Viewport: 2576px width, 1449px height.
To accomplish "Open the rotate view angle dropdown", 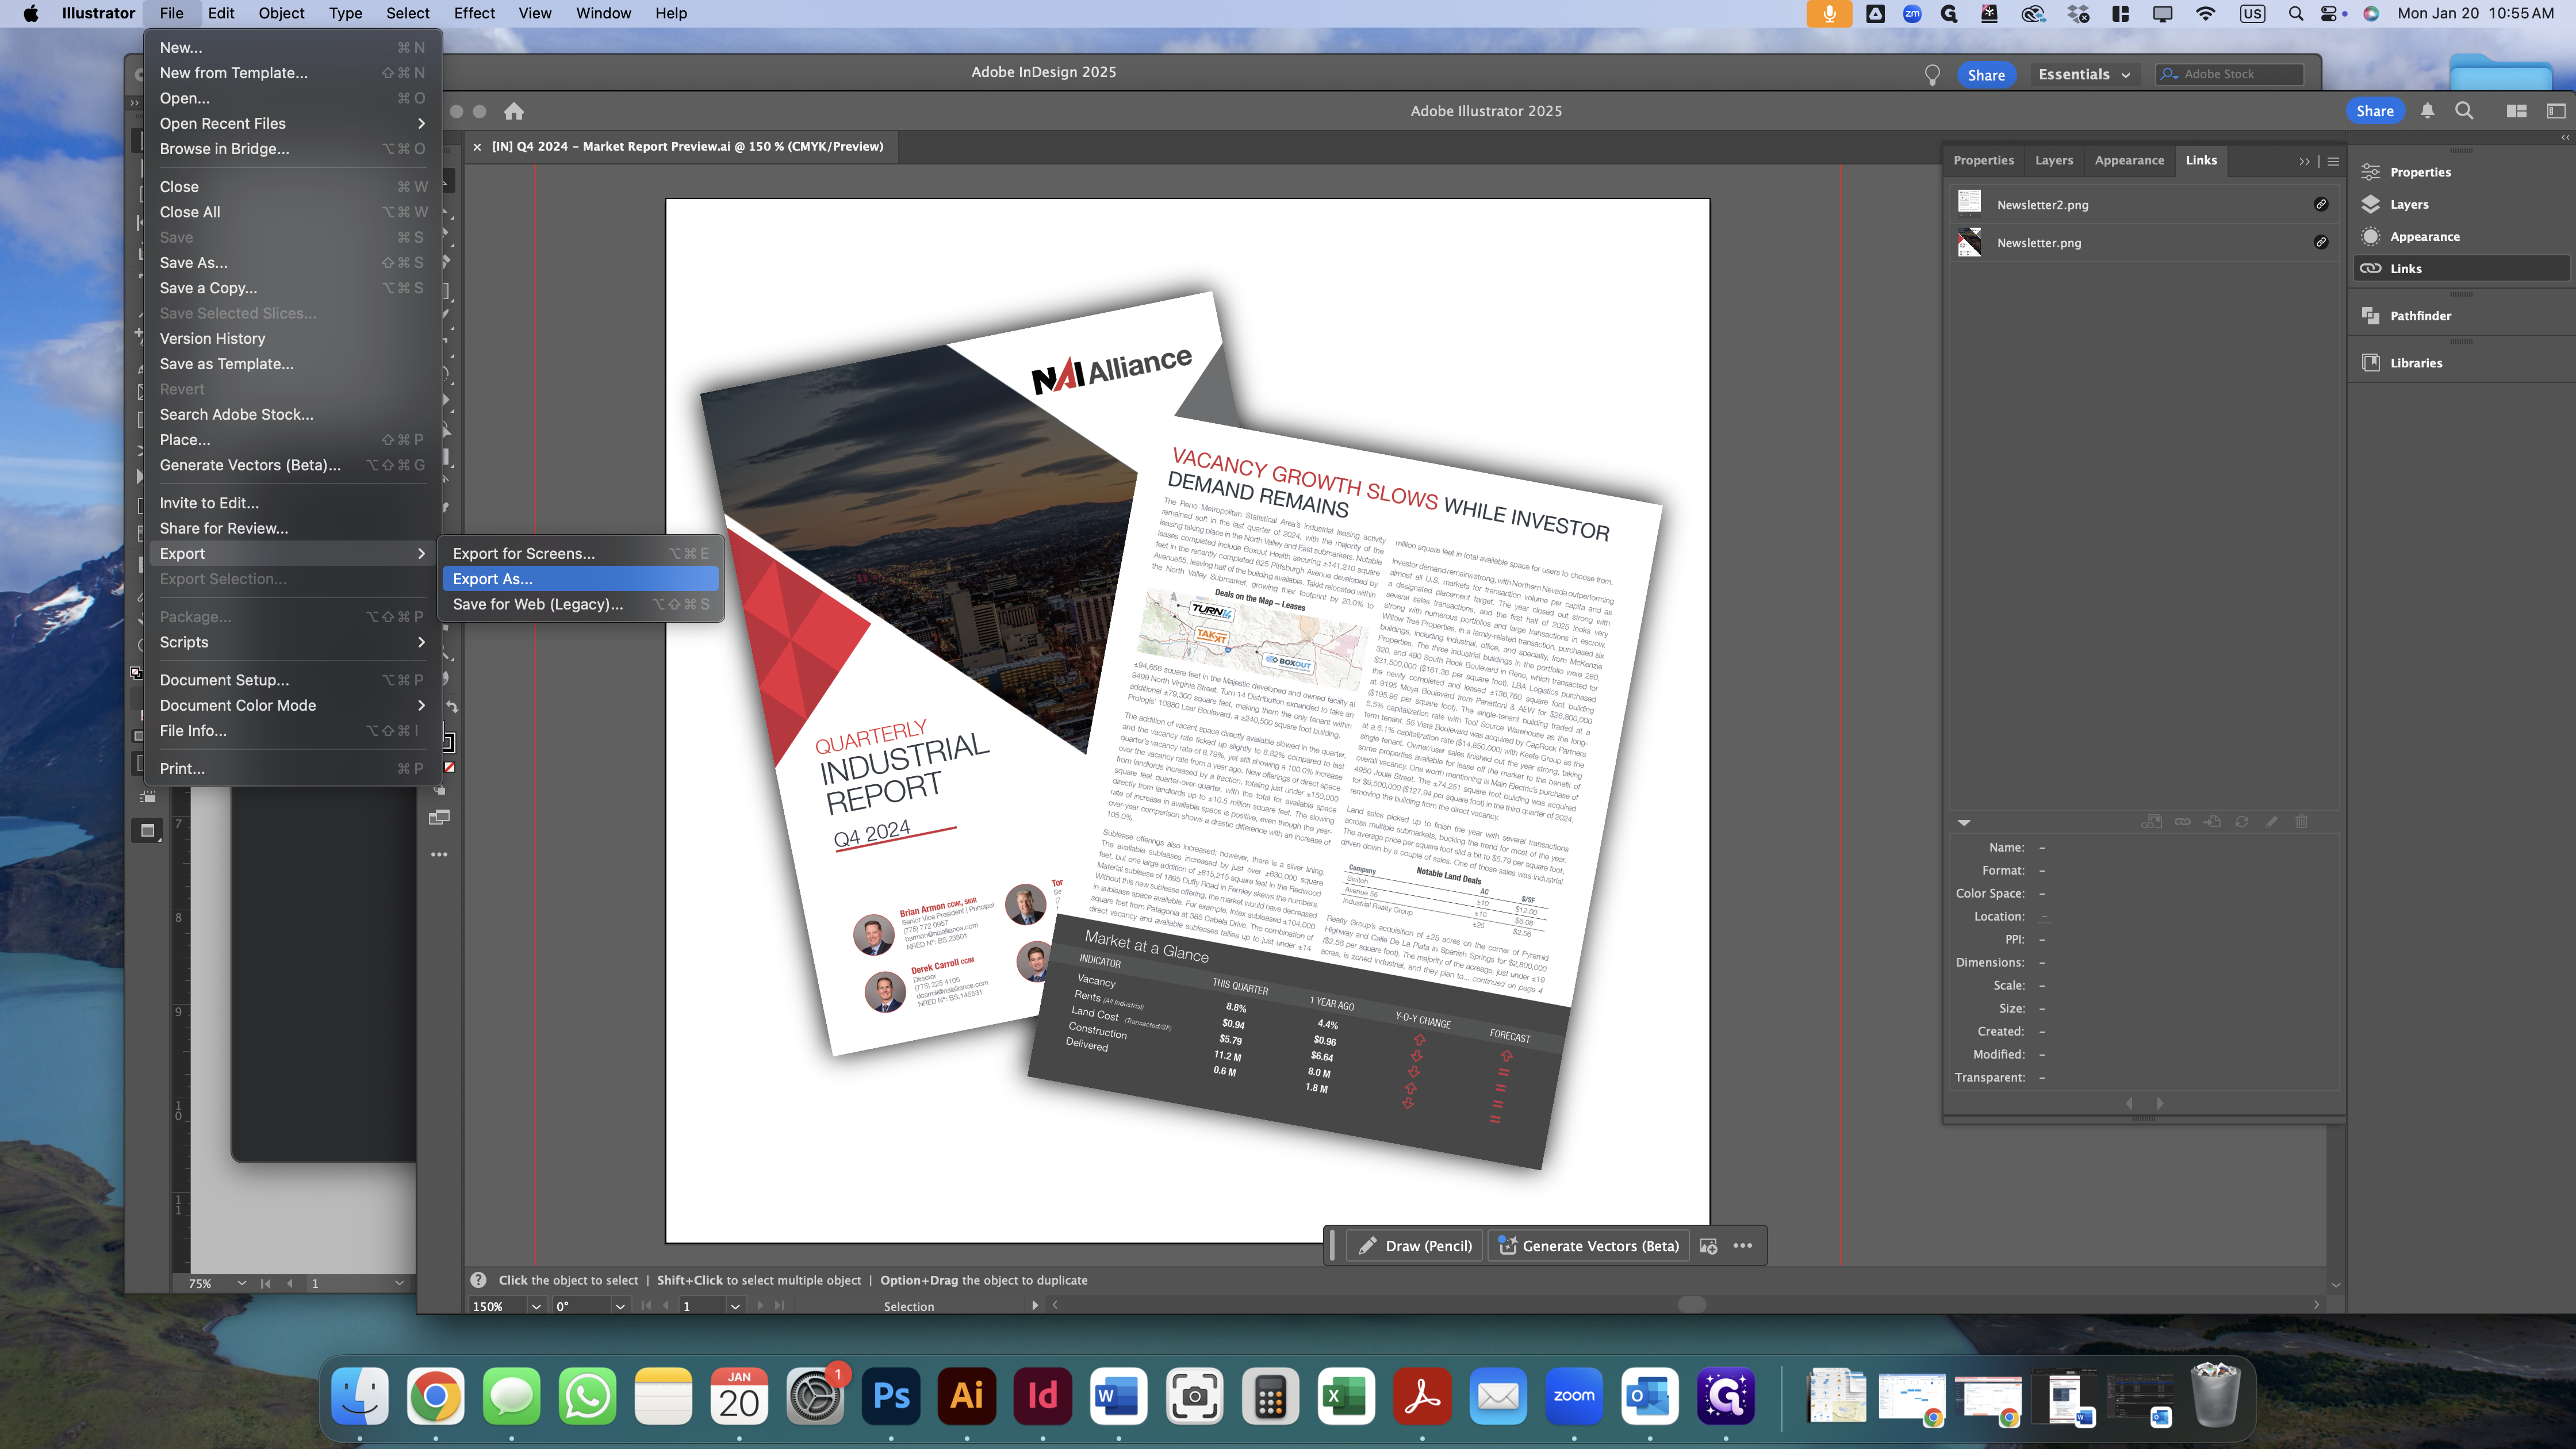I will point(620,1306).
